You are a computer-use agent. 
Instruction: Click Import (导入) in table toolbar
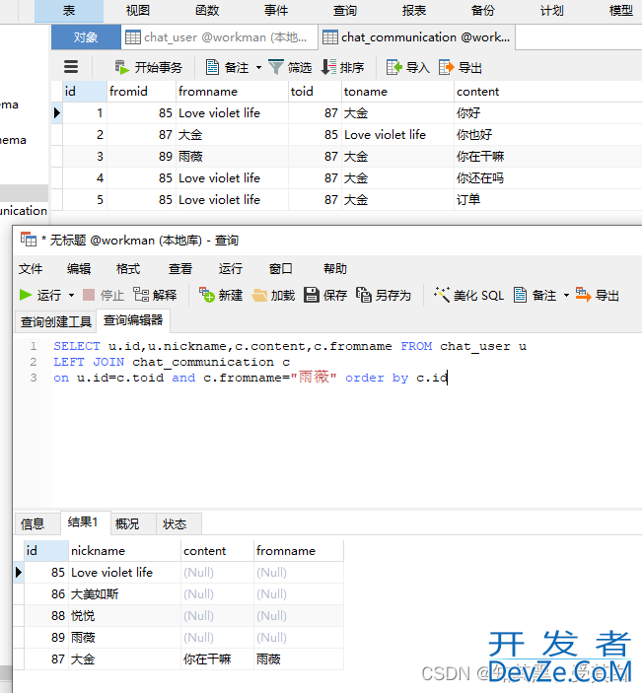pos(407,68)
